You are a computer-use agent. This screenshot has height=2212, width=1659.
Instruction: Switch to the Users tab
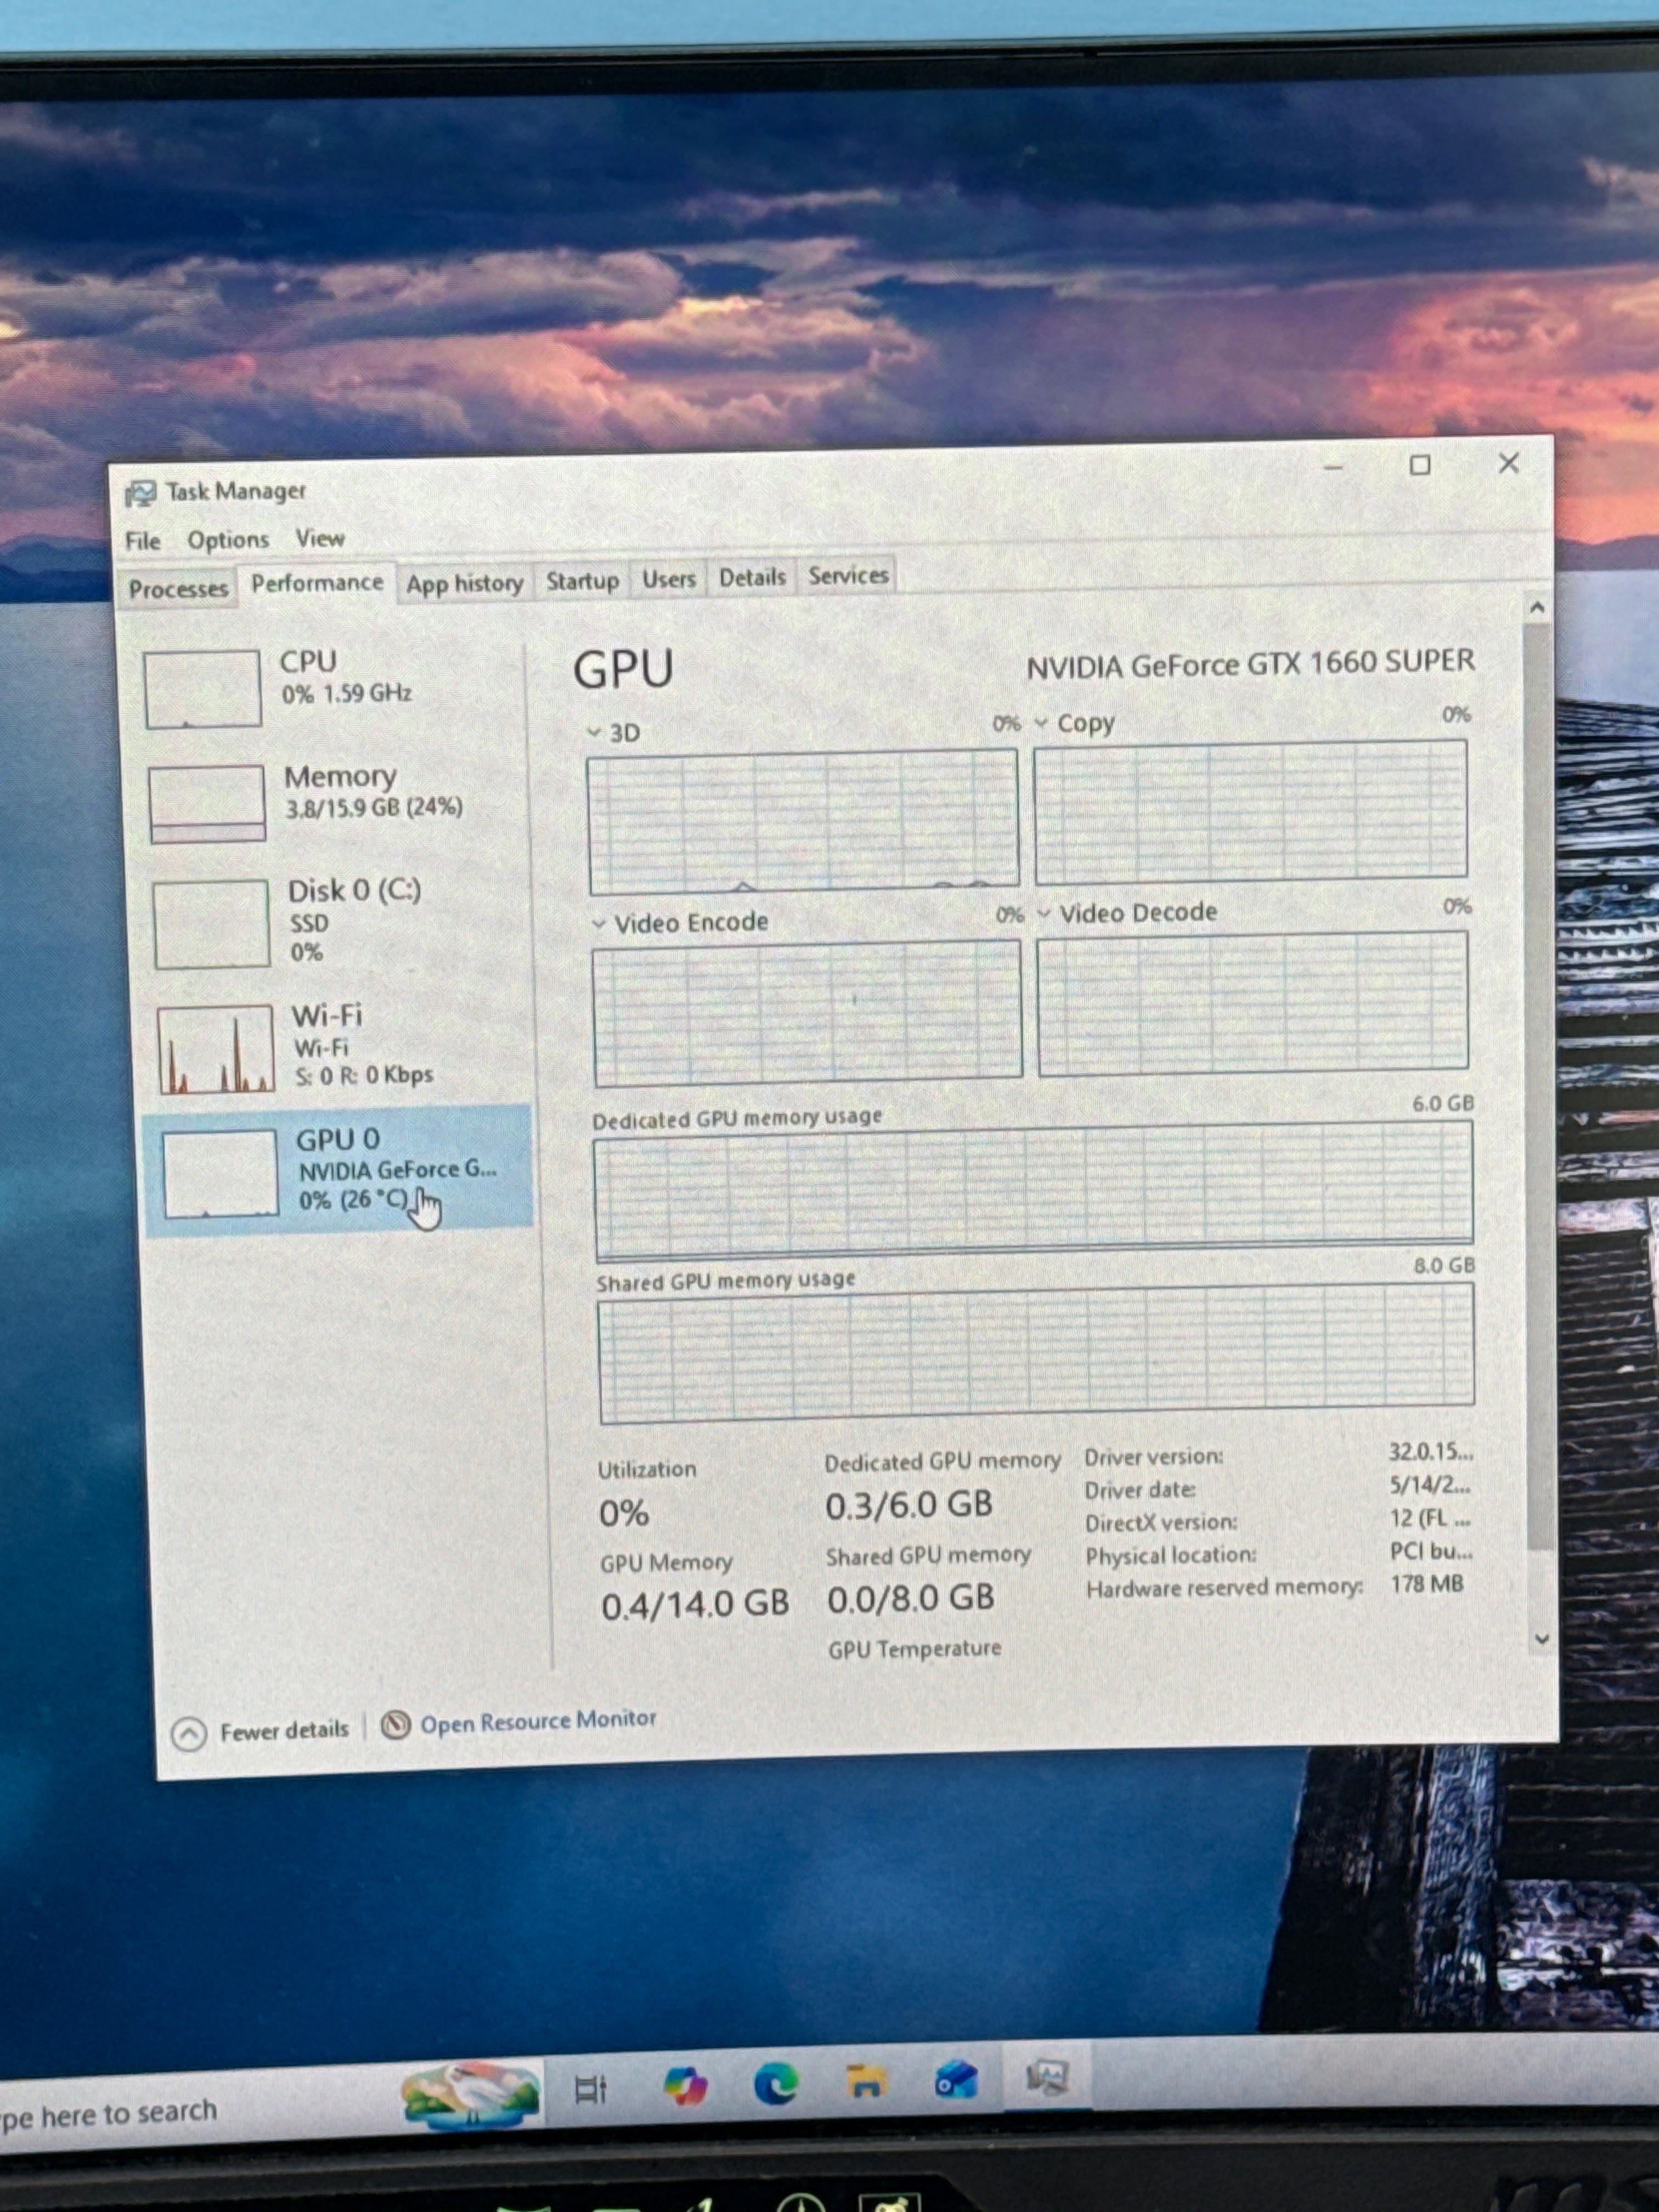[x=669, y=579]
